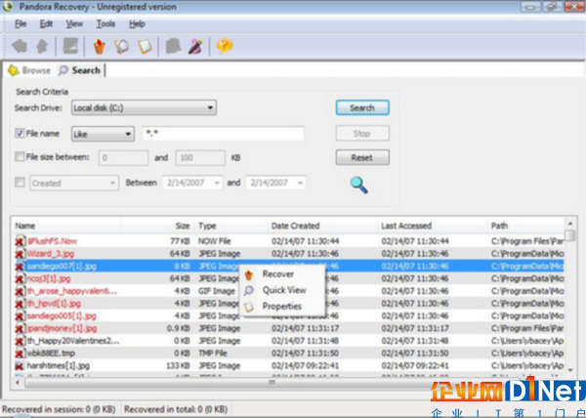Screen dimensions: 586x418
Task: Click the gray recycle bin toolbar icon
Action: tap(173, 46)
